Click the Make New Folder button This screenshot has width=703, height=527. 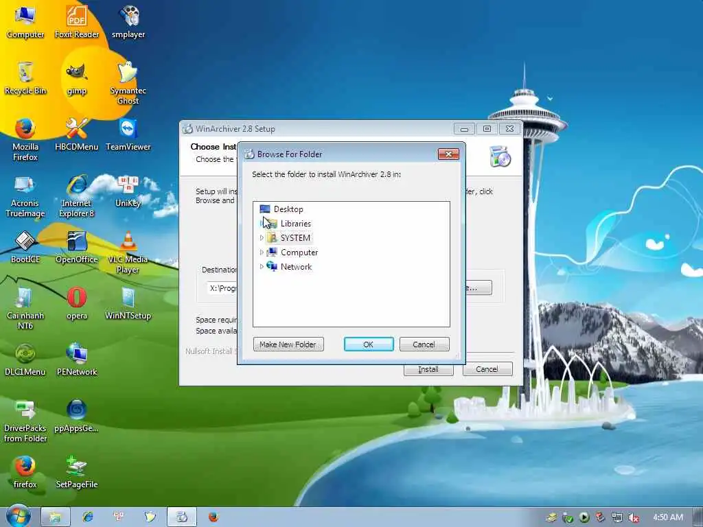click(x=288, y=344)
